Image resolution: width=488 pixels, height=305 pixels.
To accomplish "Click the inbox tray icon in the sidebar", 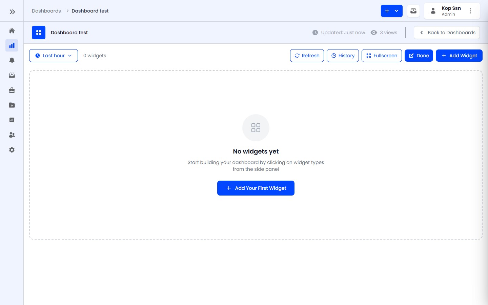I will point(12,75).
